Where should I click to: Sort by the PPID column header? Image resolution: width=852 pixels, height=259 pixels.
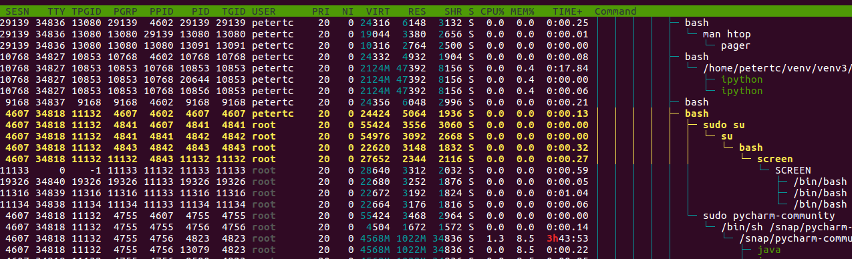click(161, 11)
